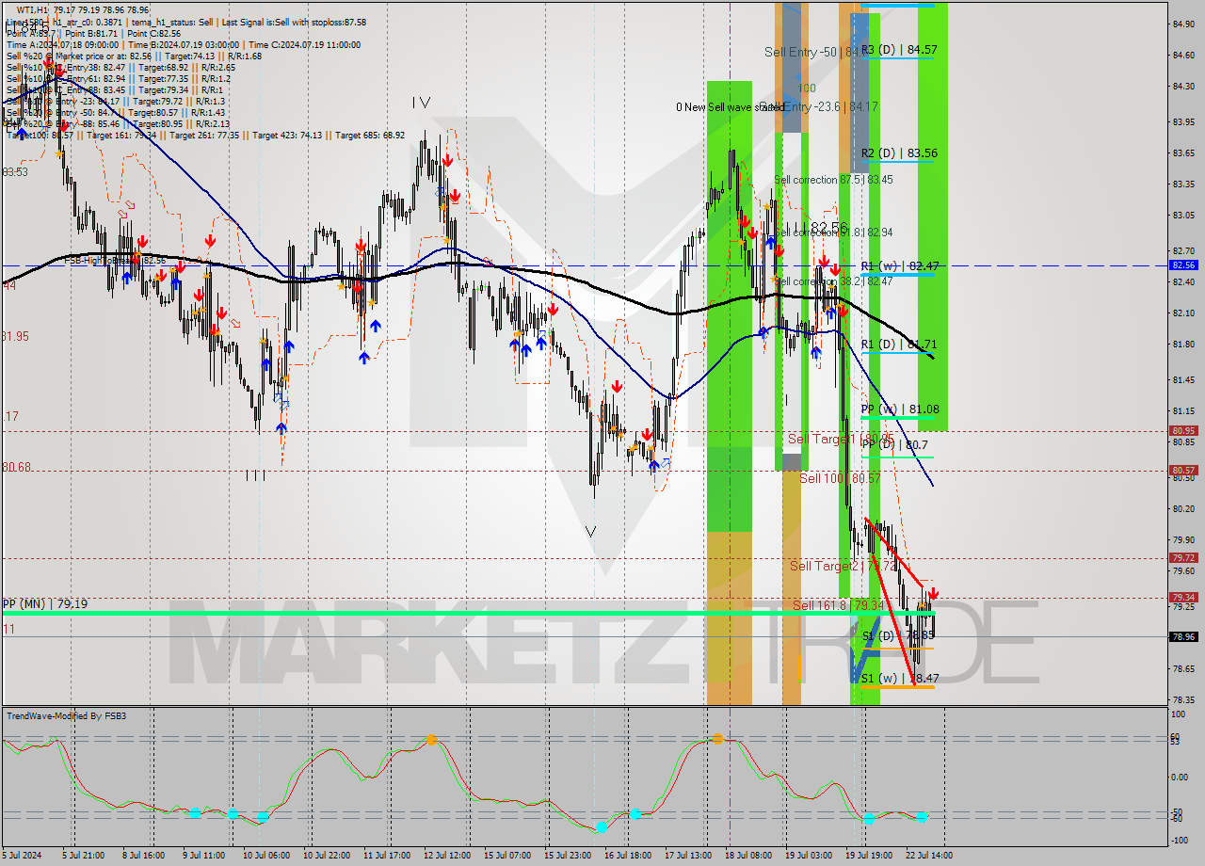
Task: Click the 22 Jul 14:00 time label
Action: click(929, 856)
